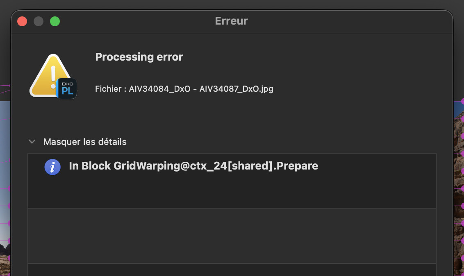The image size is (464, 276).
Task: Select topmost magenta grid point on left edge
Action: (9, 85)
